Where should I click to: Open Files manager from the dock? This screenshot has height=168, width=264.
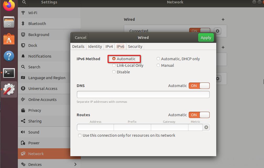click(9, 22)
